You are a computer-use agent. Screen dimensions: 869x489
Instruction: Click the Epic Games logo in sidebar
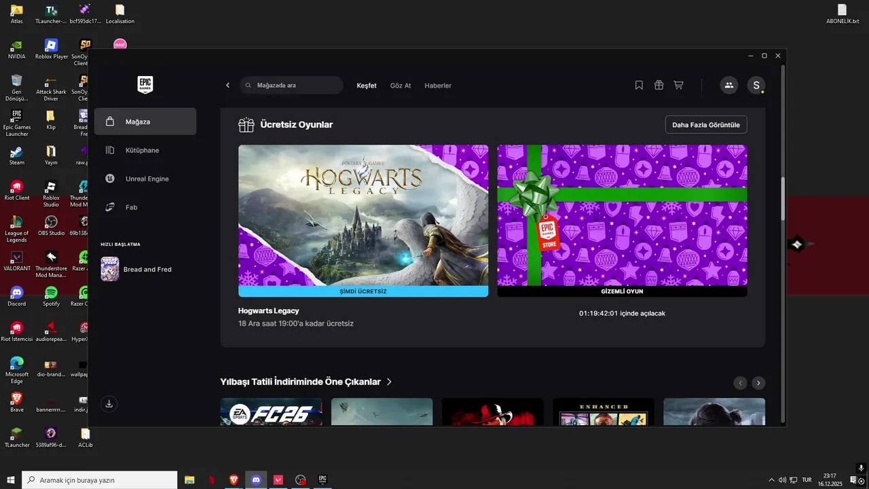coord(145,84)
